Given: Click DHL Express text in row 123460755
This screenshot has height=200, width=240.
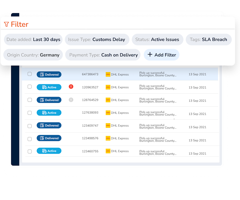Looking at the screenshot, I should [120, 151].
